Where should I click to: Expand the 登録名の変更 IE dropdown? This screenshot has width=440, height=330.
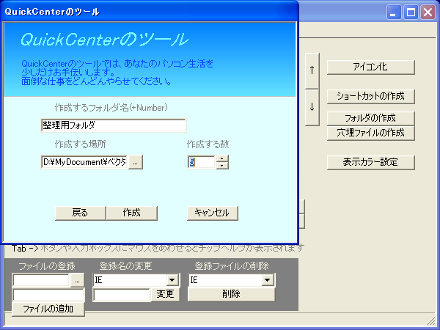coord(172,280)
